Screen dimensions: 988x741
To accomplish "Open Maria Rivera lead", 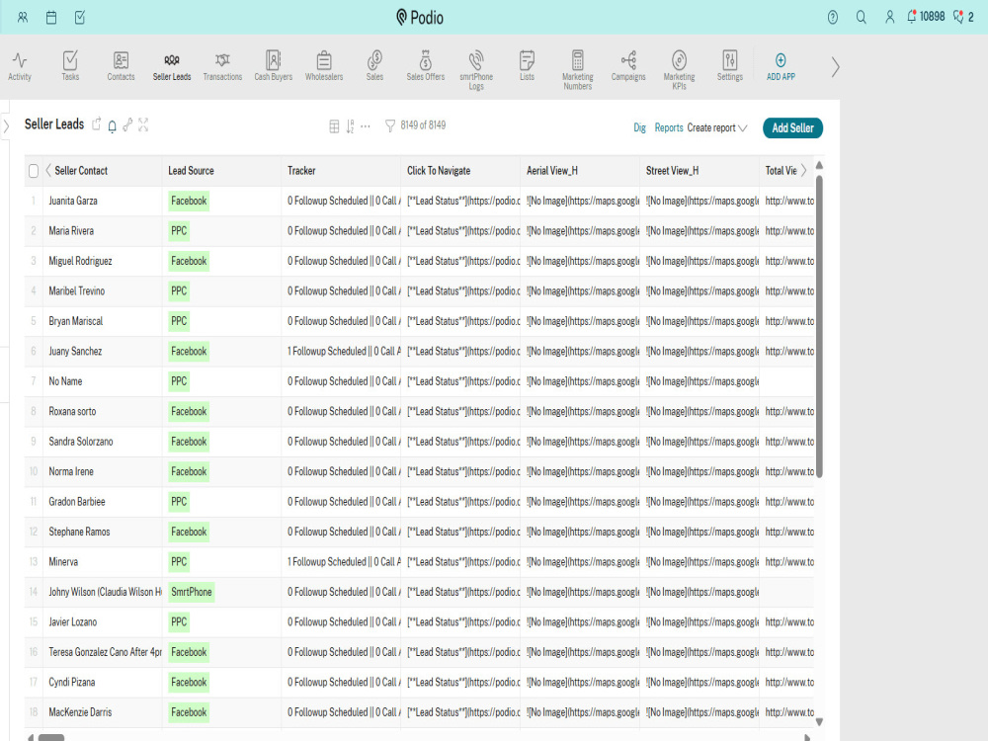I will tap(71, 231).
